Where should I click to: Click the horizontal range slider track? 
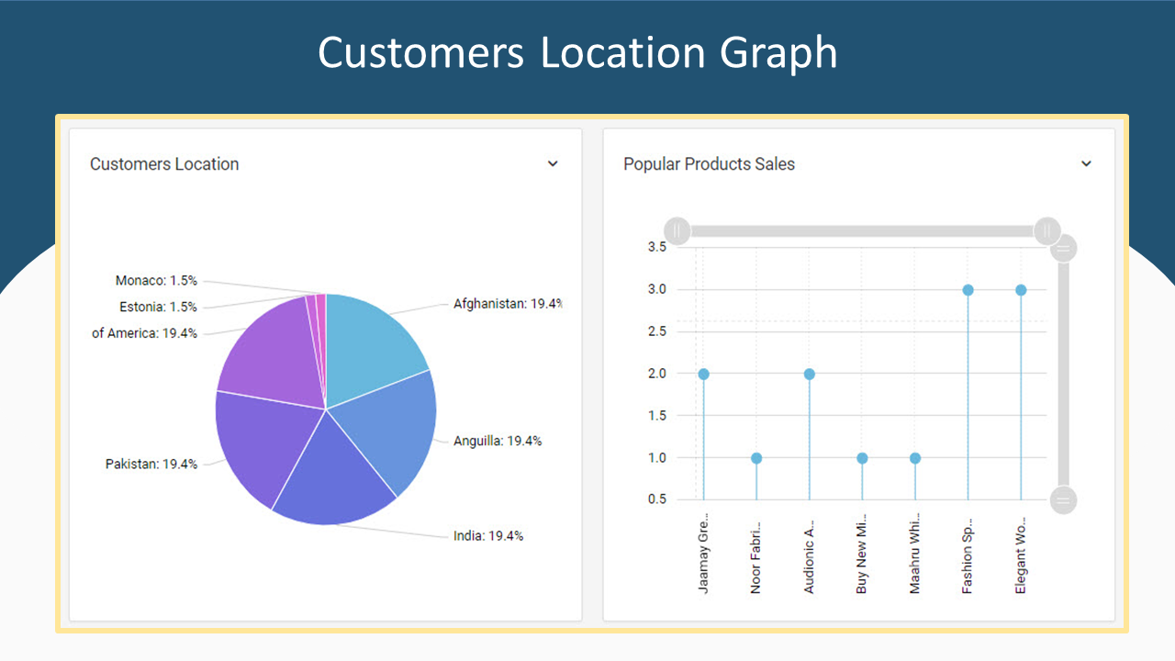pyautogui.click(x=863, y=230)
